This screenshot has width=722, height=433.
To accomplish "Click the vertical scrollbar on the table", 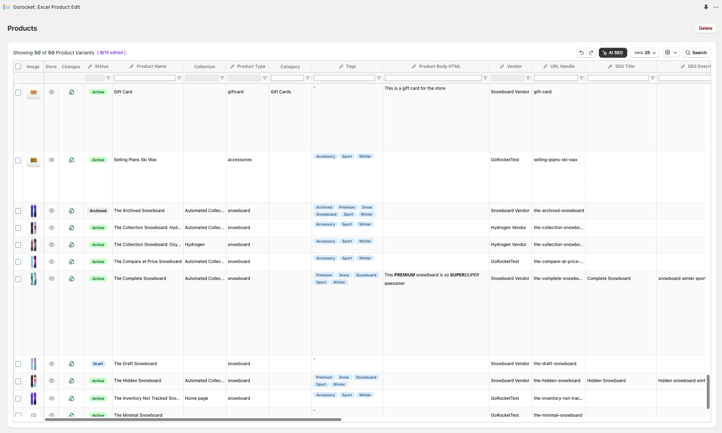I will pos(708,392).
